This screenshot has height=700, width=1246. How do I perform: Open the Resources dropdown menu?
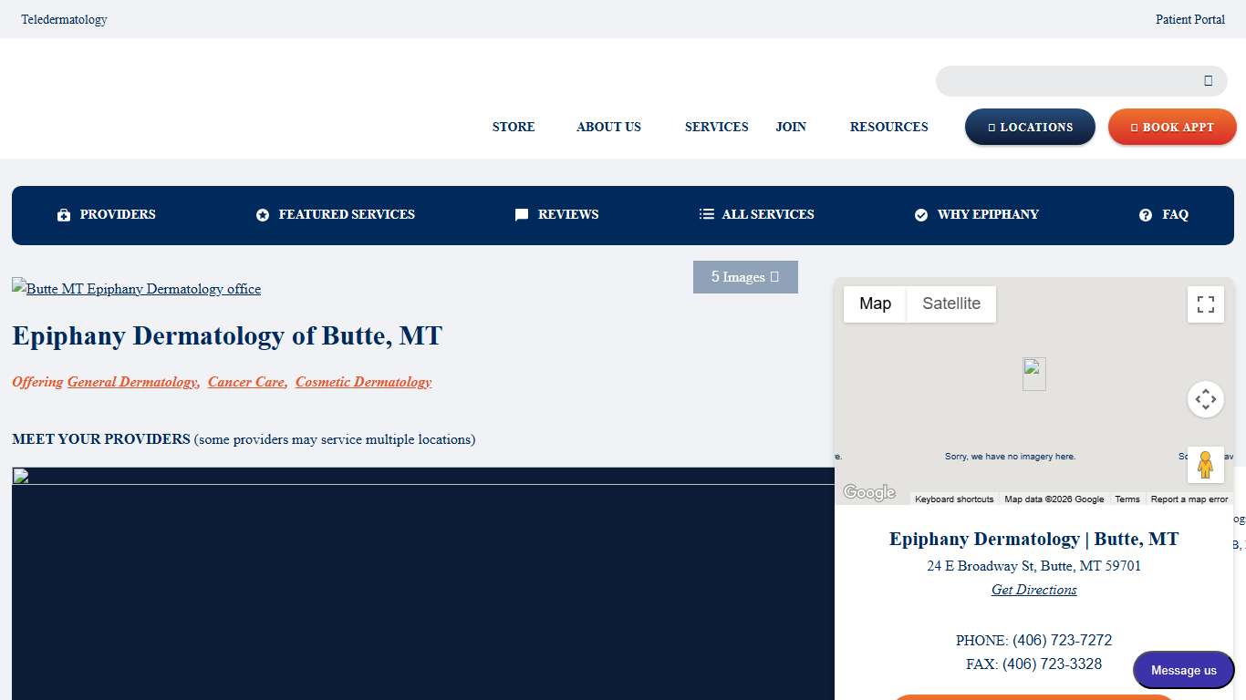[x=888, y=127]
